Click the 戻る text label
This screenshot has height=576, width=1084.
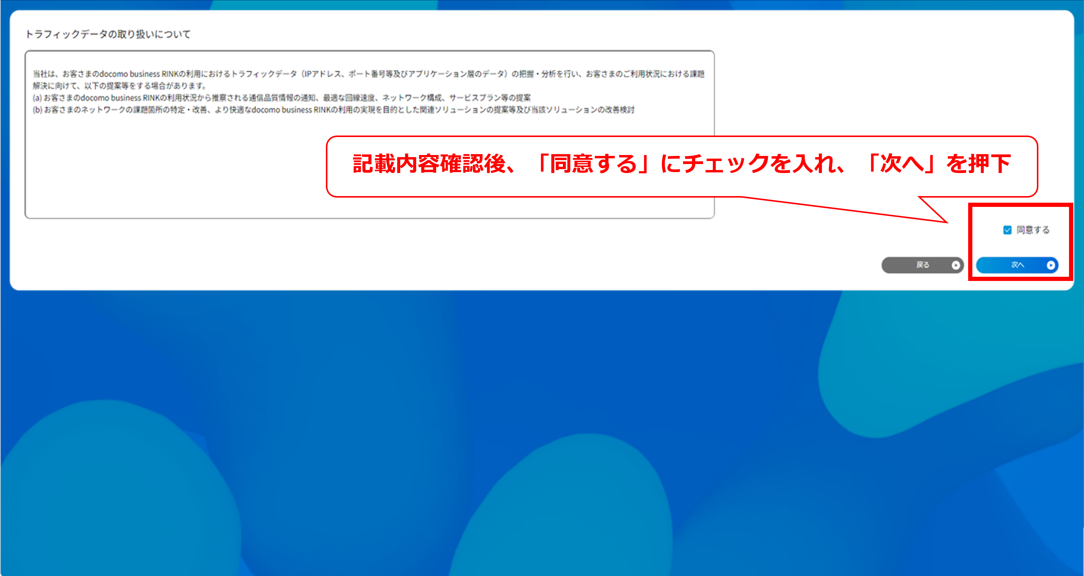tap(923, 265)
